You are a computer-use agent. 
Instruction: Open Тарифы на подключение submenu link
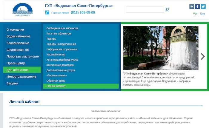click(61, 44)
